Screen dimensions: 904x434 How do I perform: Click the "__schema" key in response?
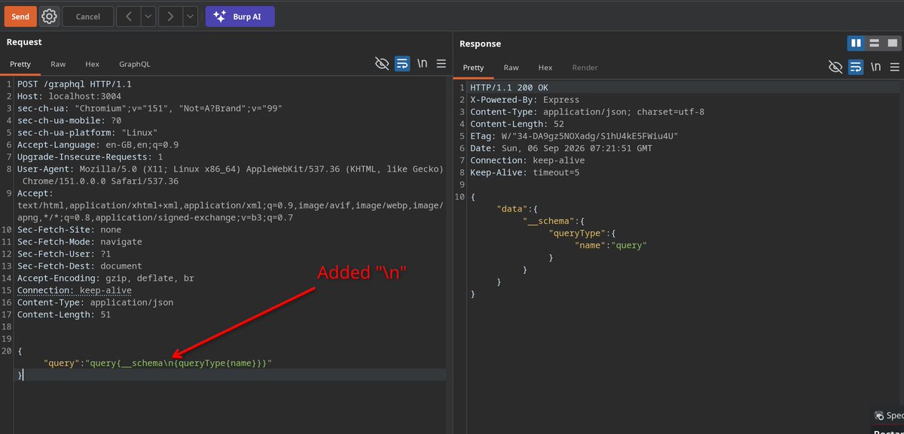pyautogui.click(x=550, y=221)
